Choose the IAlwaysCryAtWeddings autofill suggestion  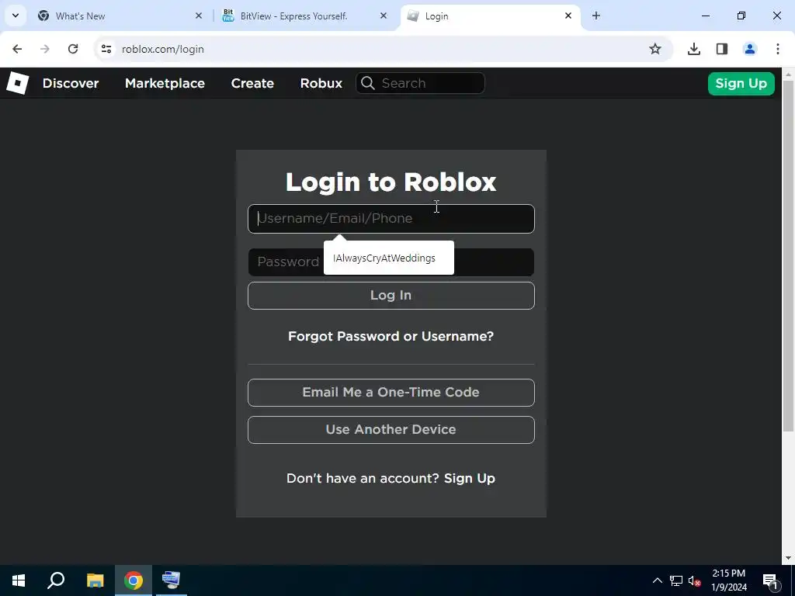click(x=389, y=258)
